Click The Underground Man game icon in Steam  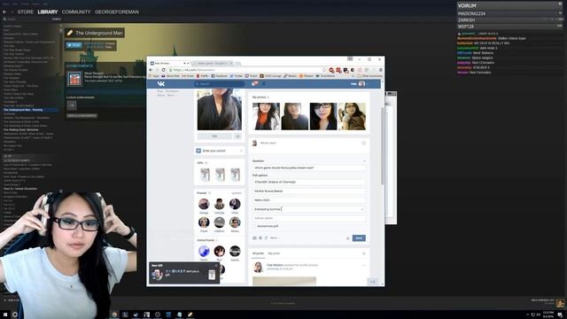(70, 33)
